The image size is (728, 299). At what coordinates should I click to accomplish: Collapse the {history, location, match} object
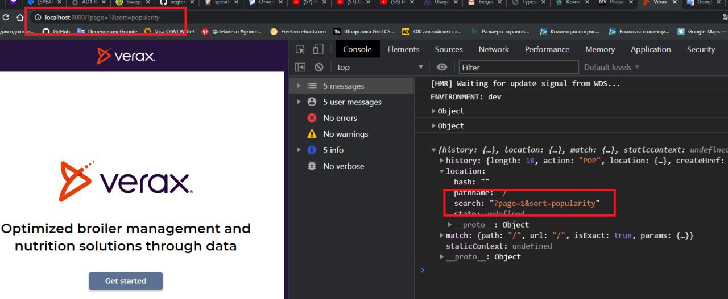pos(434,150)
